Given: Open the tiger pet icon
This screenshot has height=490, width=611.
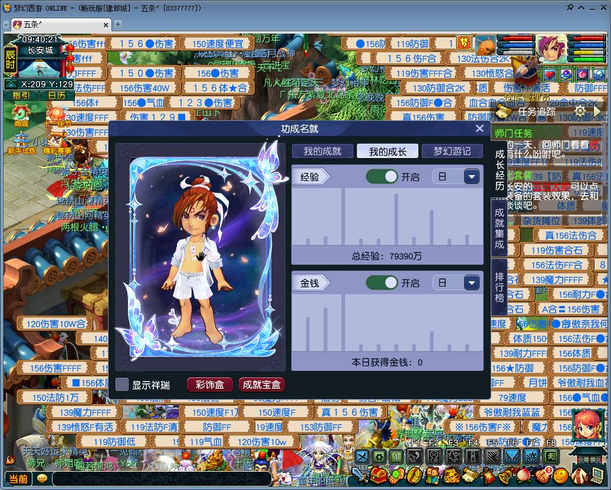Looking at the screenshot, I should click(451, 475).
